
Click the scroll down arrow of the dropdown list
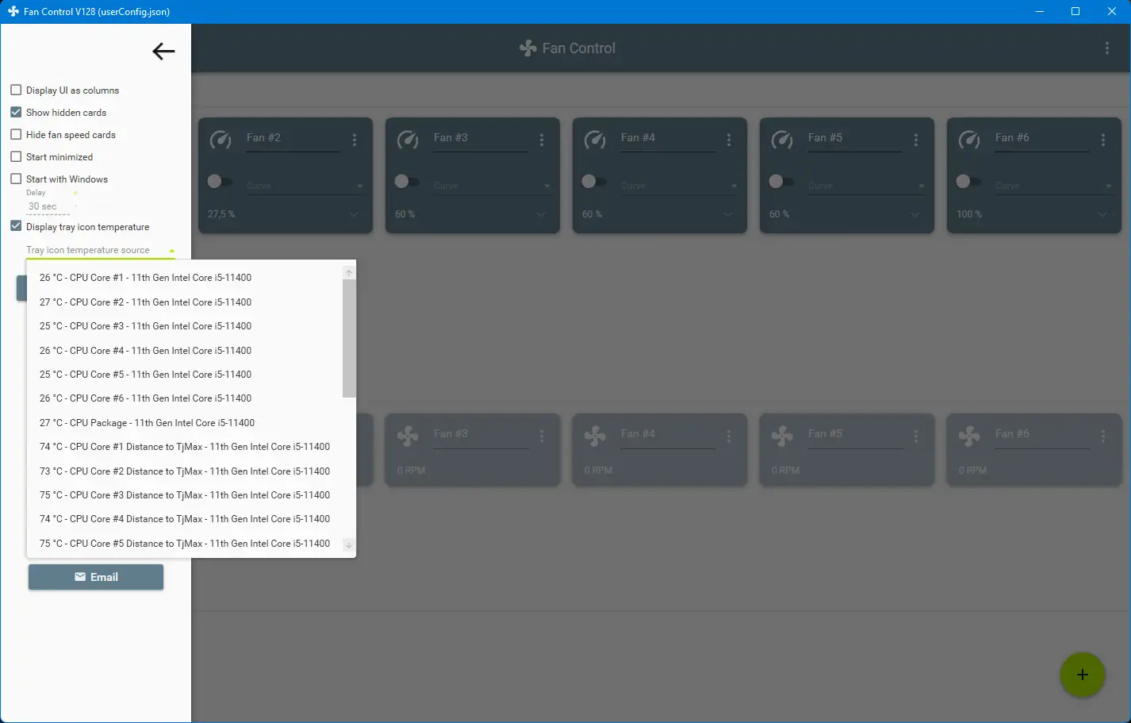tap(349, 545)
